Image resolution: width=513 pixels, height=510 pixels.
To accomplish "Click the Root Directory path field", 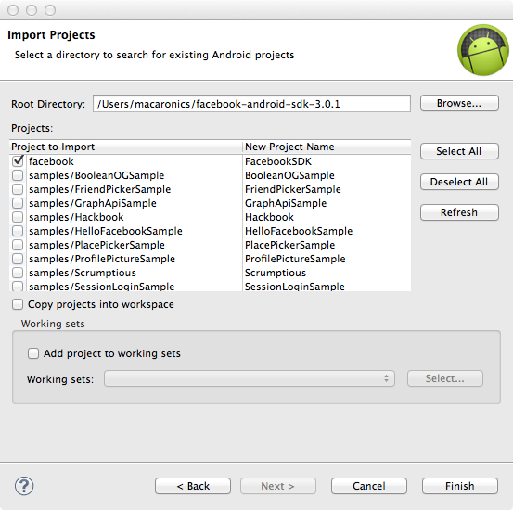I will (251, 104).
